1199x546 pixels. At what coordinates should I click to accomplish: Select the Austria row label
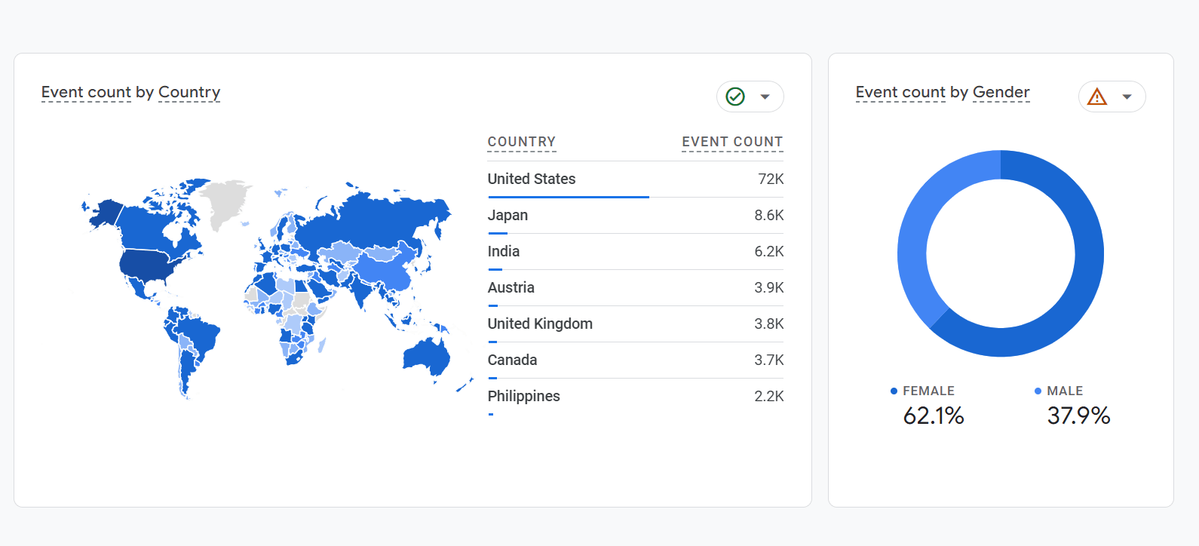point(511,287)
